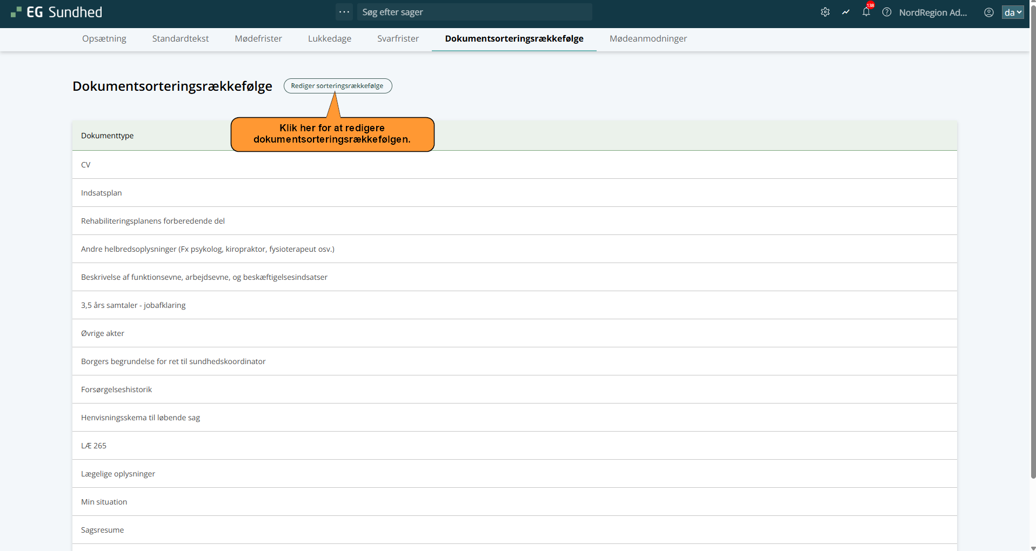Image resolution: width=1036 pixels, height=551 pixels.
Task: Select the Lukkedage tab
Action: click(330, 38)
